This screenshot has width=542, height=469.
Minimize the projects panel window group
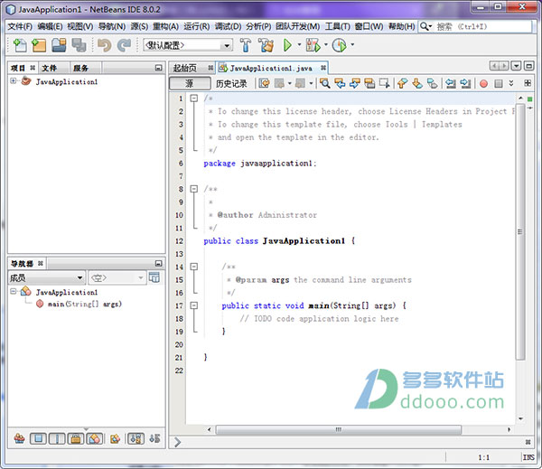pyautogui.click(x=158, y=68)
